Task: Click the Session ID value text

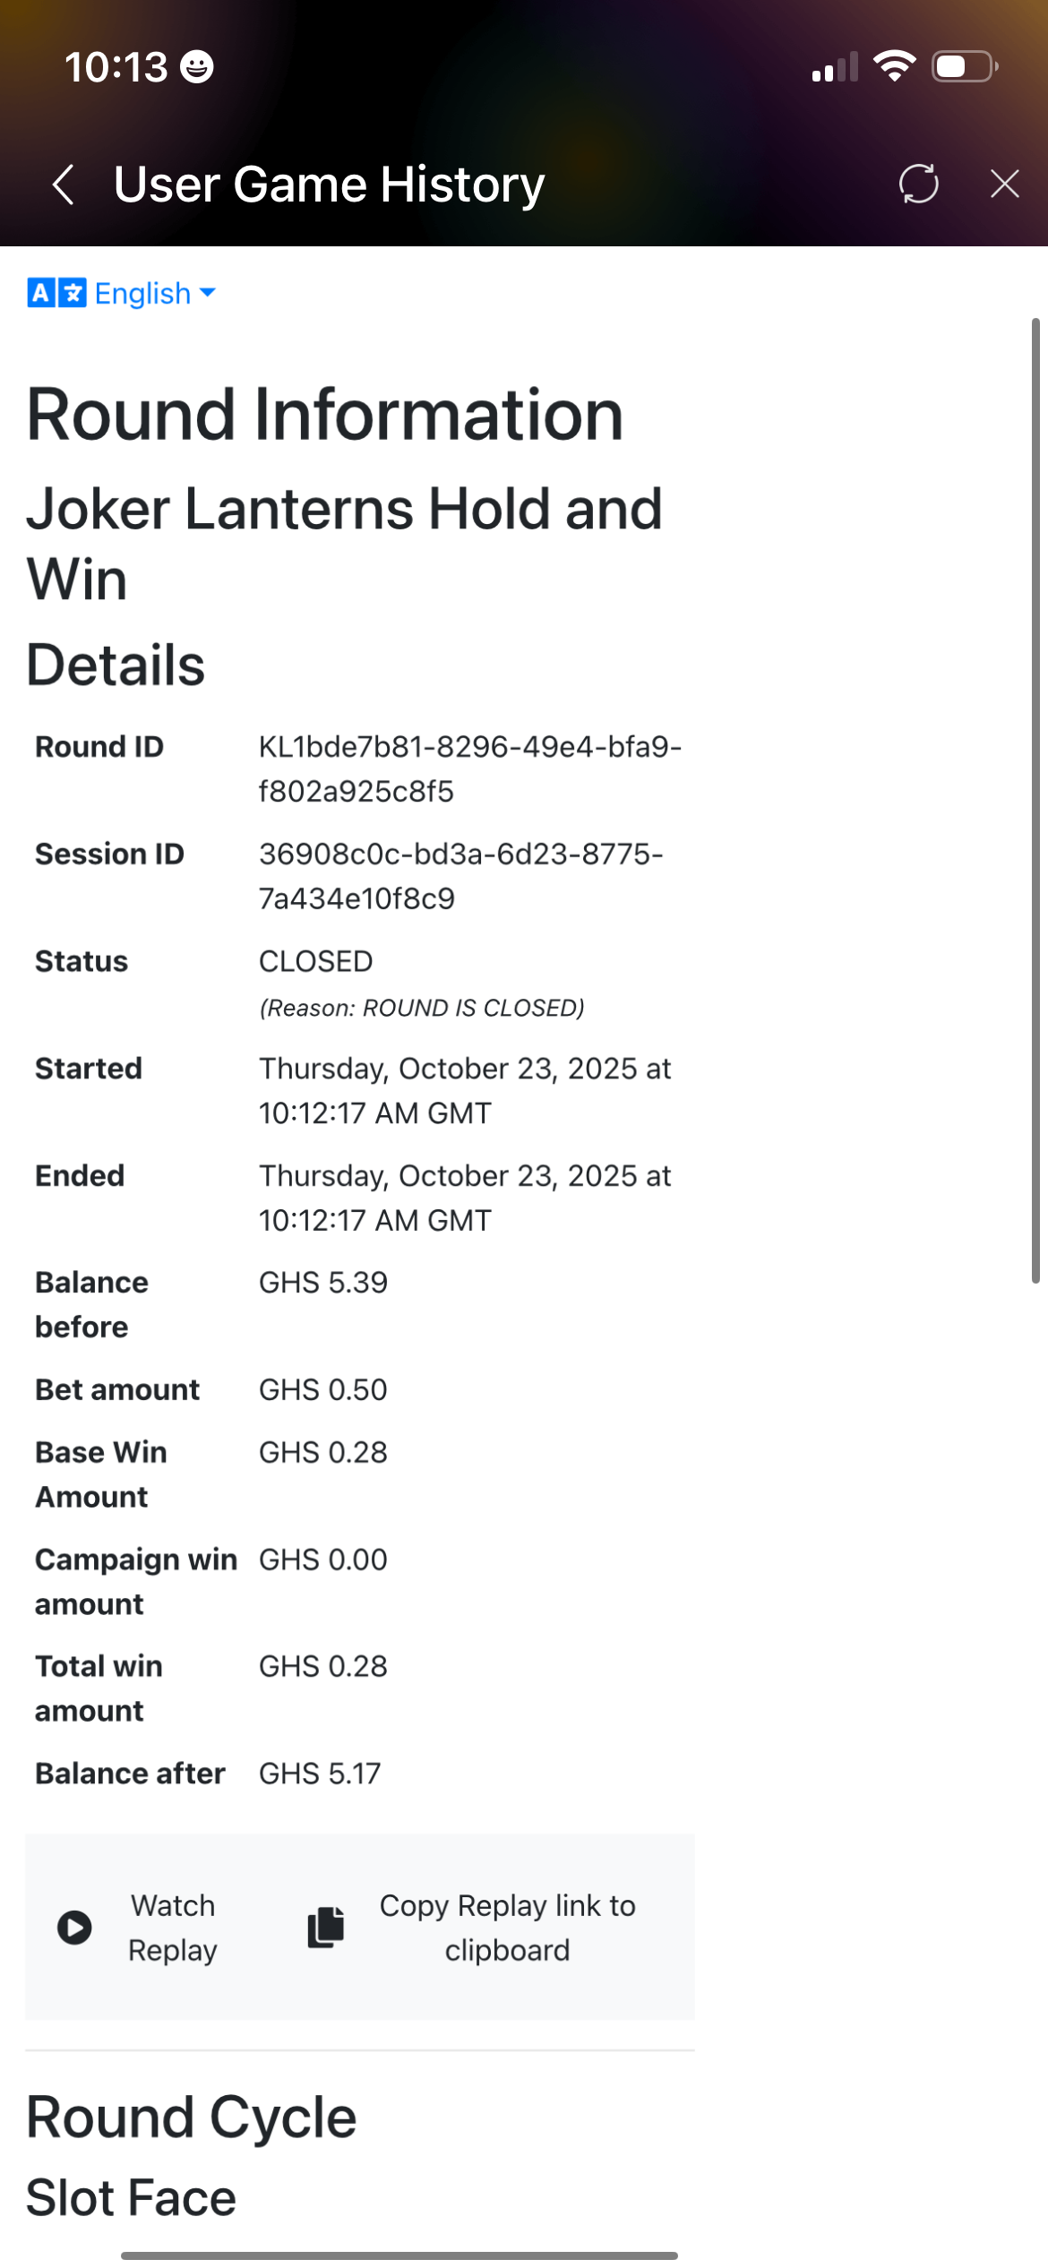Action: (460, 876)
